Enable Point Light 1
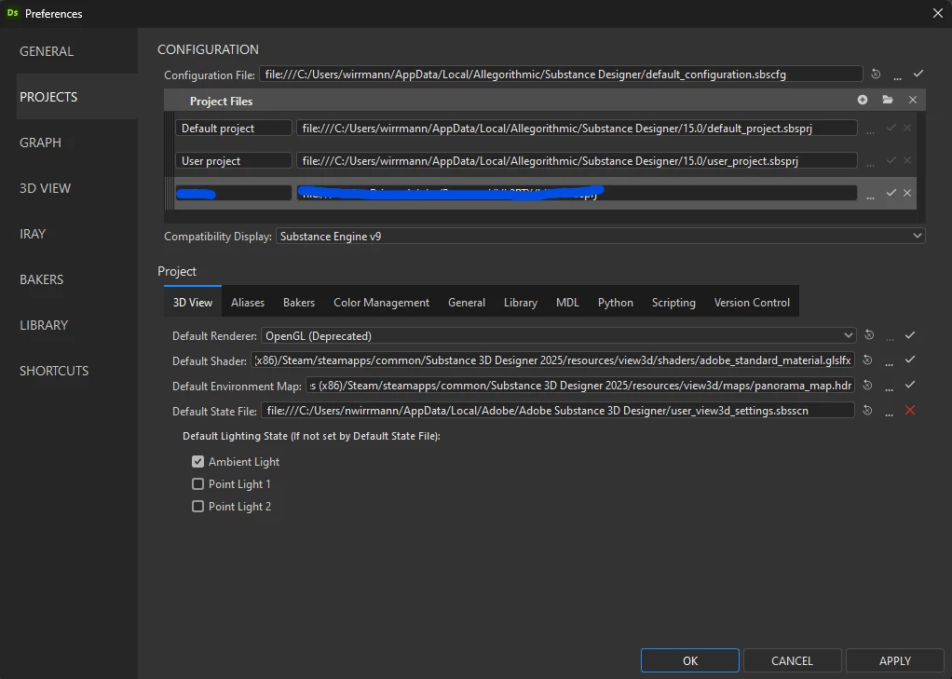The image size is (952, 679). point(197,484)
